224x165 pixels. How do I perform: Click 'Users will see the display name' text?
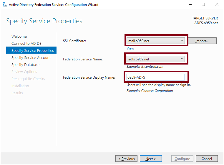159,85
